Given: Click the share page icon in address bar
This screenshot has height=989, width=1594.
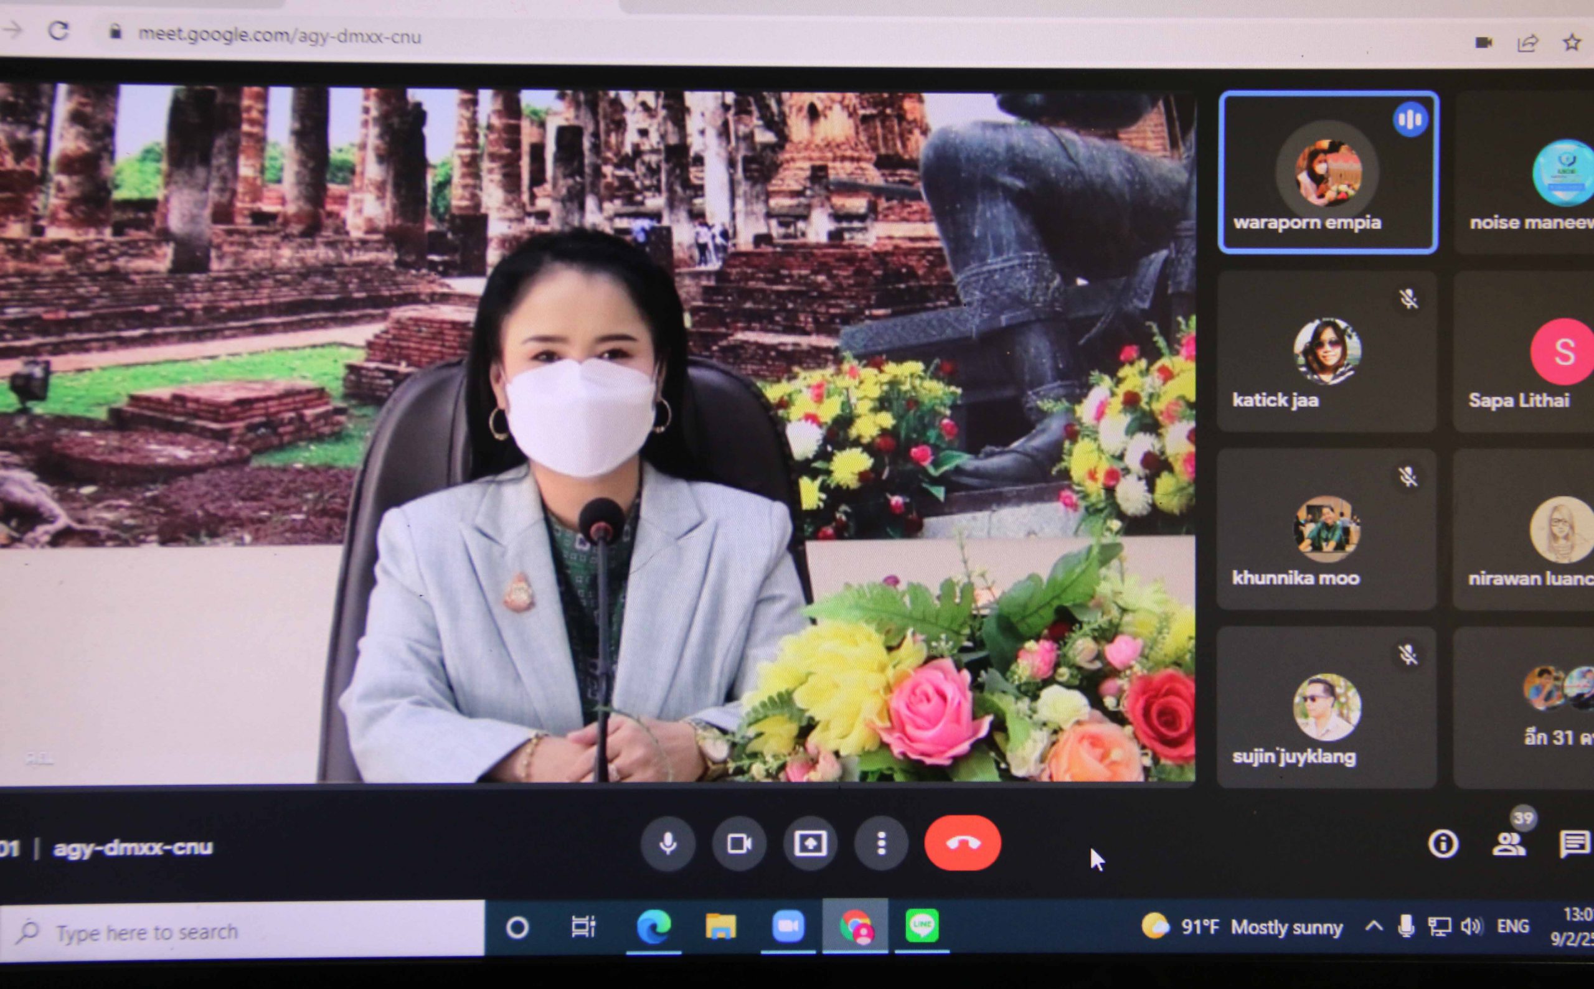Looking at the screenshot, I should click(x=1527, y=44).
